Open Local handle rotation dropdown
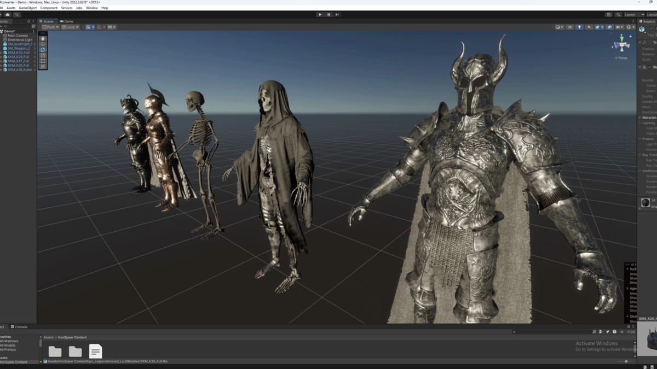Viewport: 657px width, 369px height. (70, 27)
